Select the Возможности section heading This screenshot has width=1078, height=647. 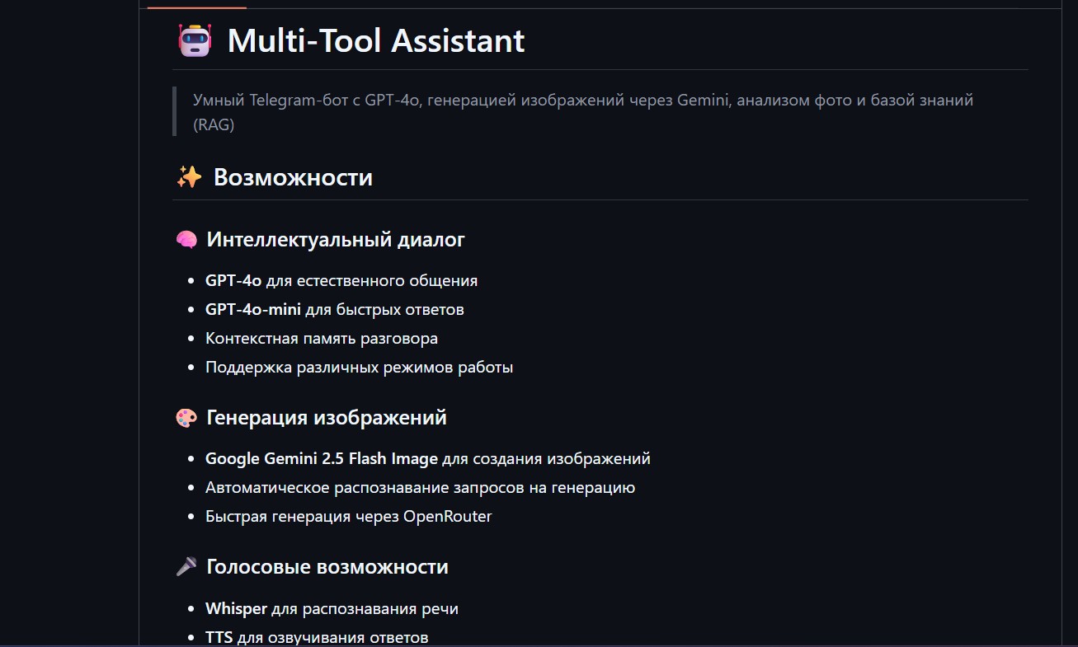(293, 177)
